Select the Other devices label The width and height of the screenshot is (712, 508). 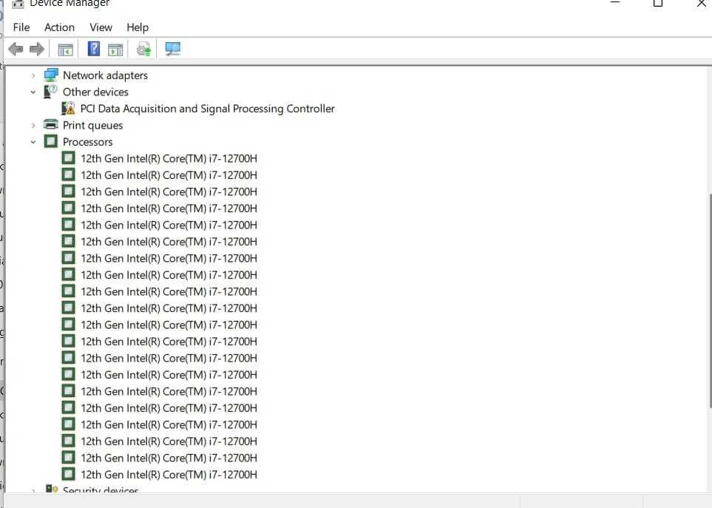[96, 92]
